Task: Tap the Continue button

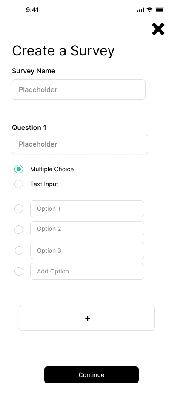Action: pos(91,375)
